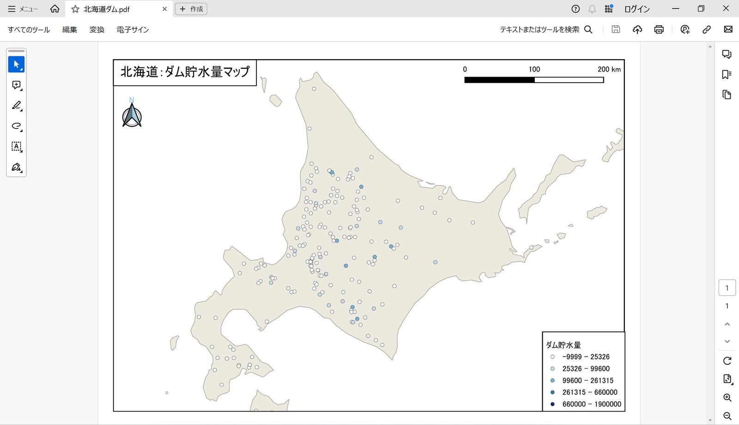The image size is (739, 425).
Task: Click the current page number box
Action: [x=727, y=288]
